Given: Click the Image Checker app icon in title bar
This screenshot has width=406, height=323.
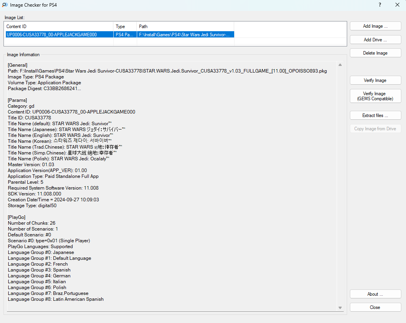Looking at the screenshot, I should 4,5.
